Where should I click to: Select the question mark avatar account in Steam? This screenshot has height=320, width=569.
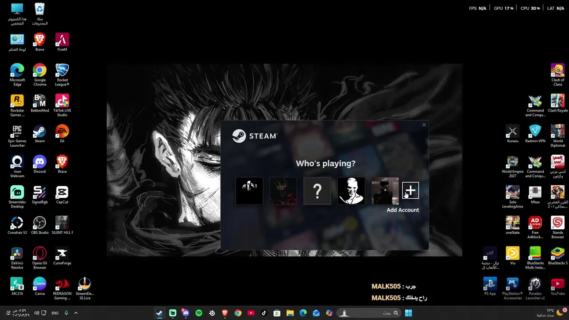click(x=317, y=191)
